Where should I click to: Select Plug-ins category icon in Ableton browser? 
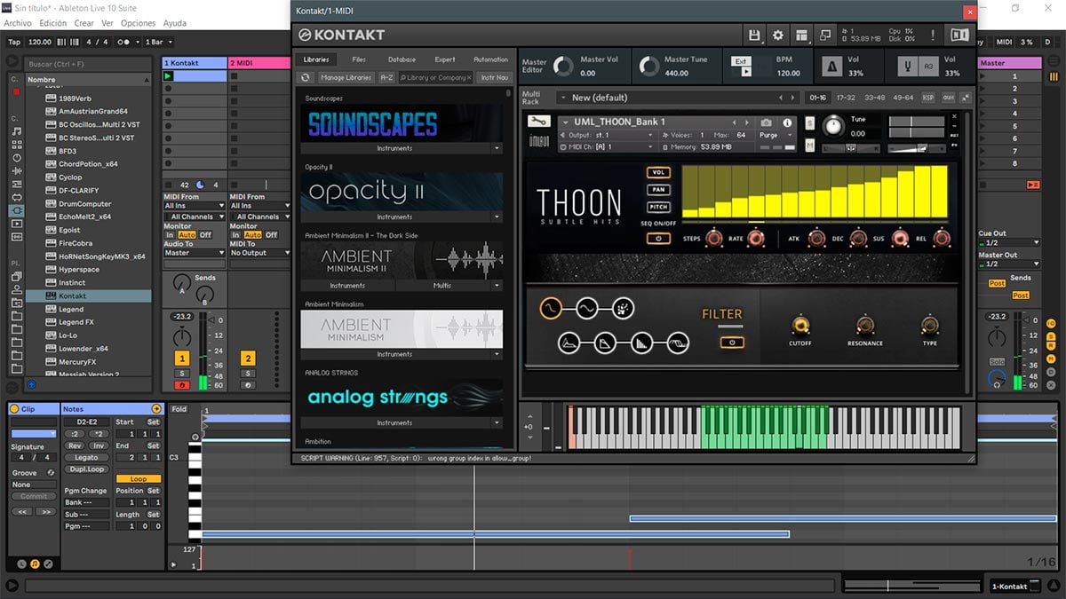tap(17, 210)
